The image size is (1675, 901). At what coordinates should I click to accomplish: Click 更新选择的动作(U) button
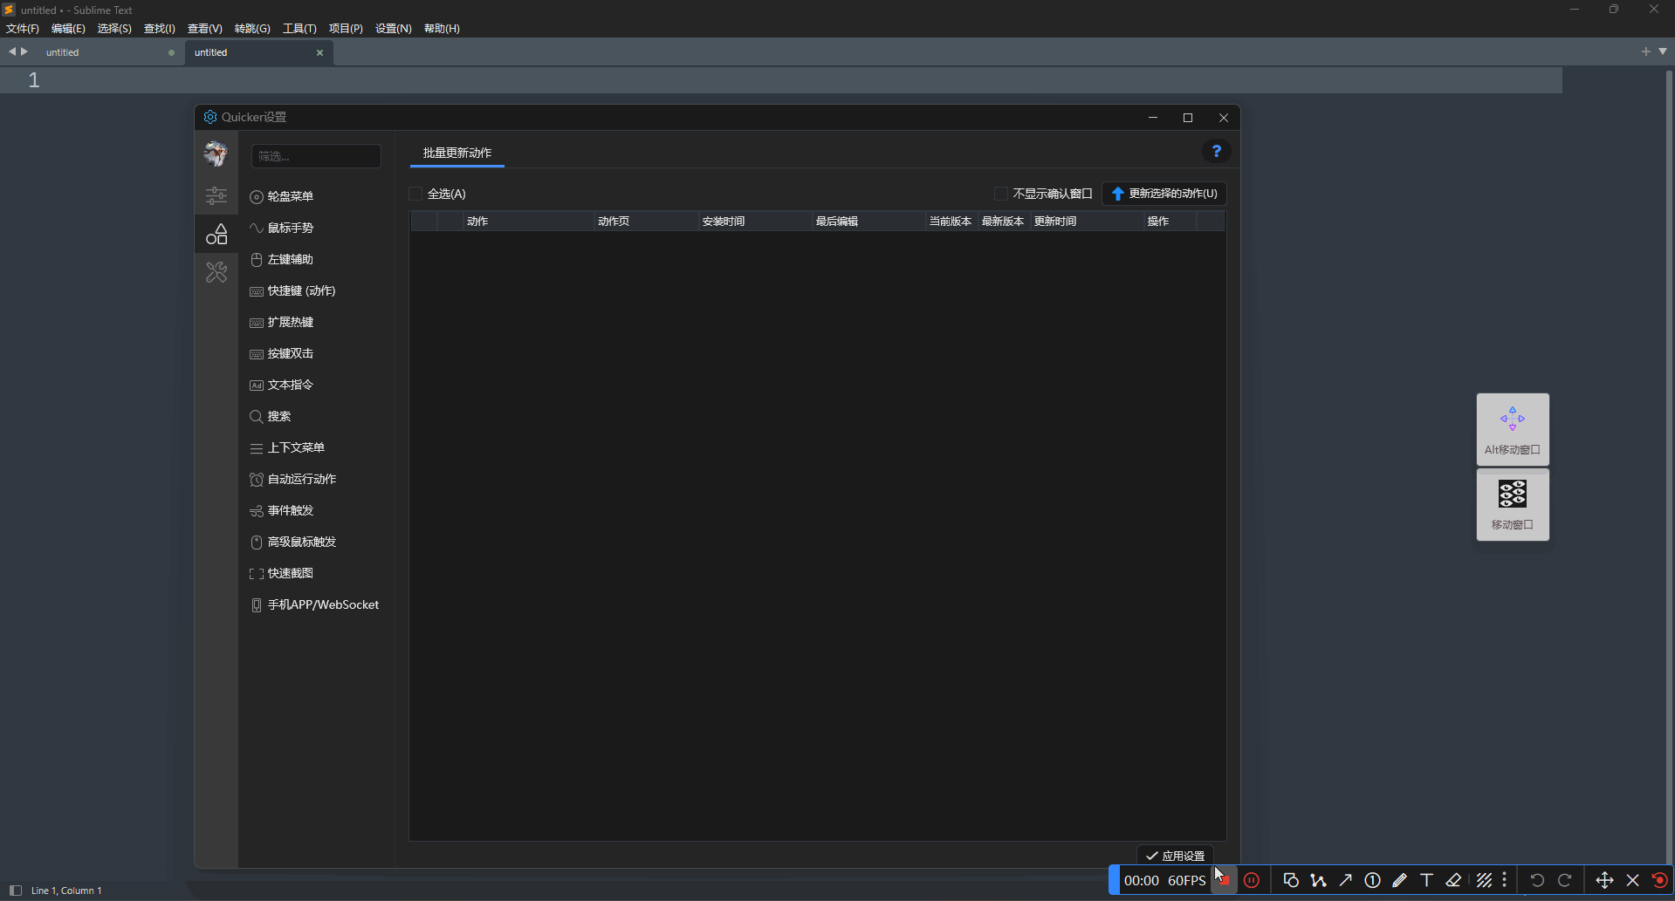click(1164, 194)
